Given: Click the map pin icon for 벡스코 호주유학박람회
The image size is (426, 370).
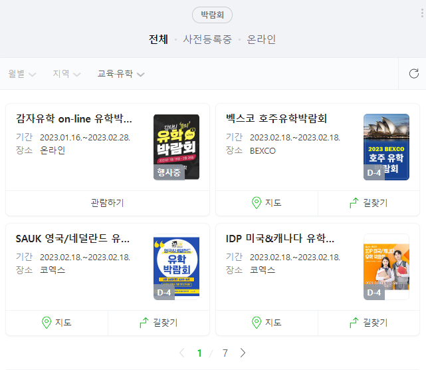Looking at the screenshot, I should 256,203.
